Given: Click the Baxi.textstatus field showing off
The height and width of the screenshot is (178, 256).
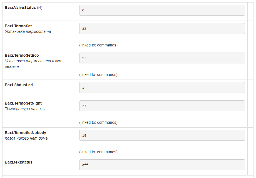Looking at the screenshot, I should coord(162,165).
